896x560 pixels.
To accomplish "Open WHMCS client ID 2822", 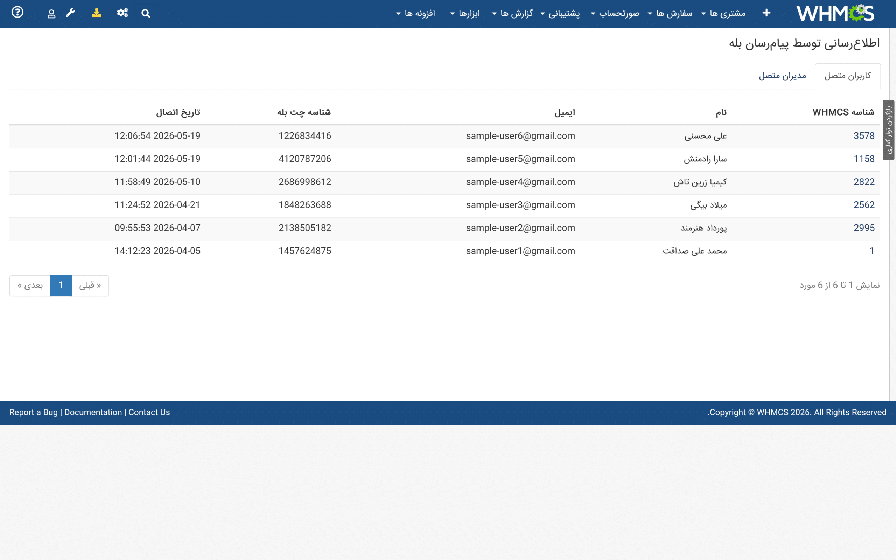I will (864, 182).
